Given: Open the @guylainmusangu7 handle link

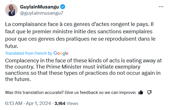Looking at the screenshot, I should coord(42,13).
